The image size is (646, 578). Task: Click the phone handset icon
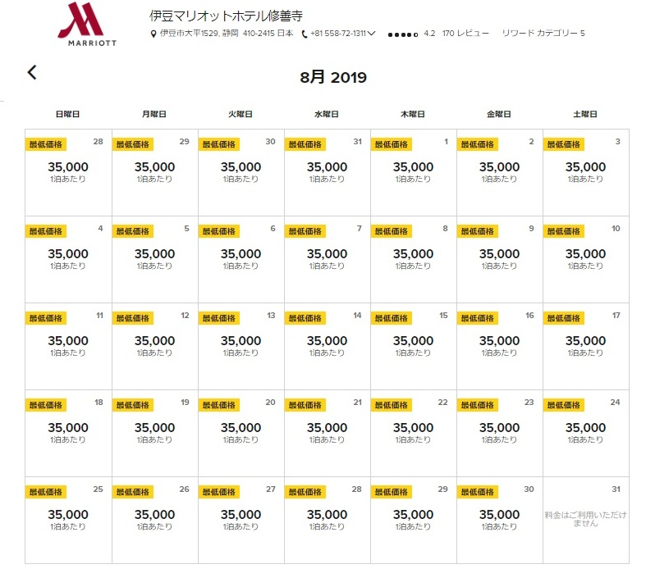(305, 34)
